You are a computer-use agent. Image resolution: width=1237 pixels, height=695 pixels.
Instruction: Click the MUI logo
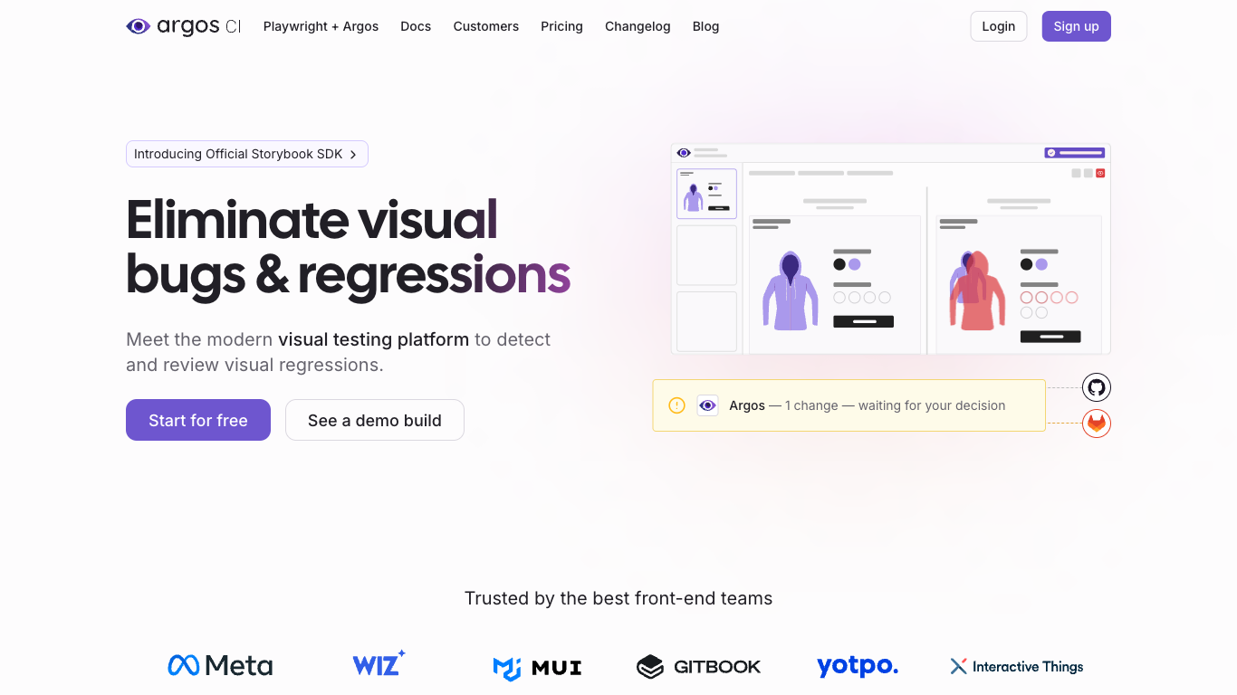[x=537, y=668]
